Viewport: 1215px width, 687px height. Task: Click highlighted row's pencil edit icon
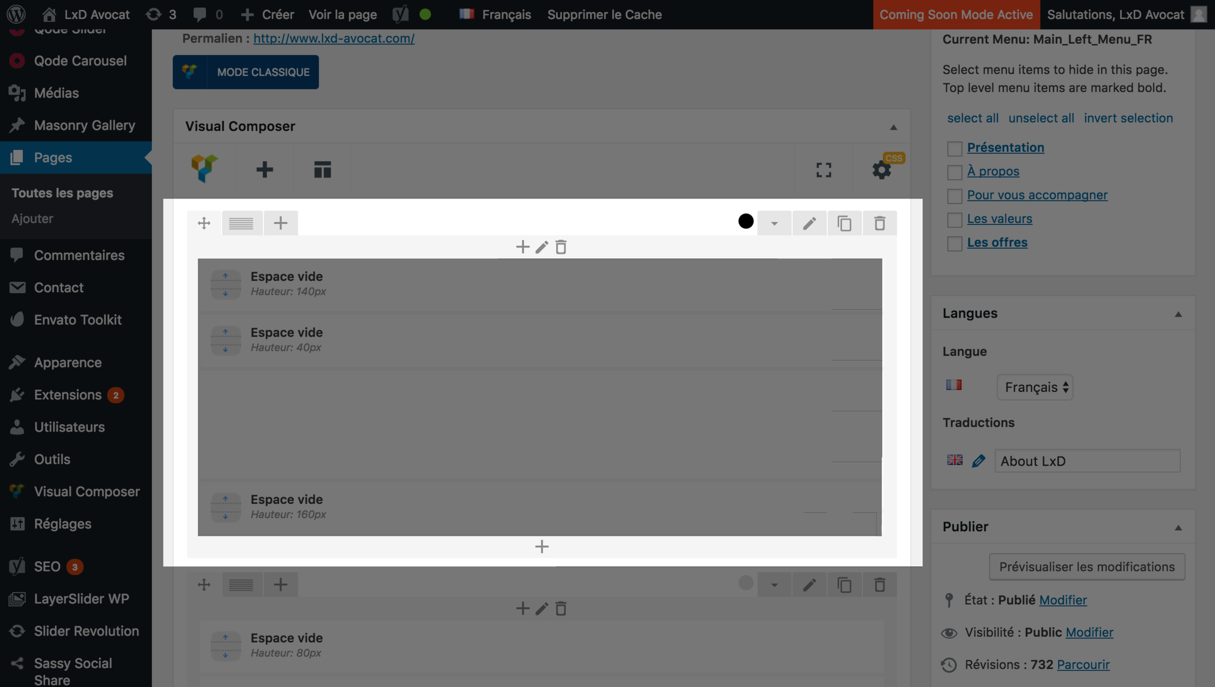tap(809, 223)
